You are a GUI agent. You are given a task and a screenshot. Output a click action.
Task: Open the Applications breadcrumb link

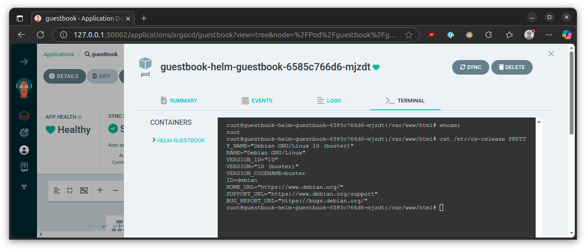pos(59,54)
